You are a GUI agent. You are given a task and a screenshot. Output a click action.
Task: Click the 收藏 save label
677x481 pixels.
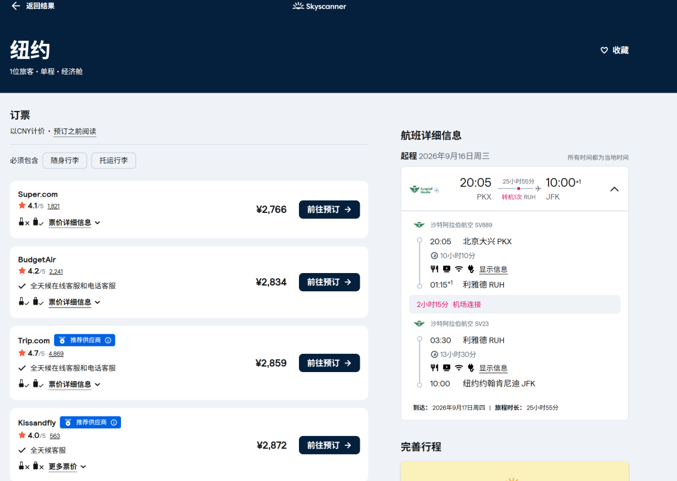pos(621,50)
